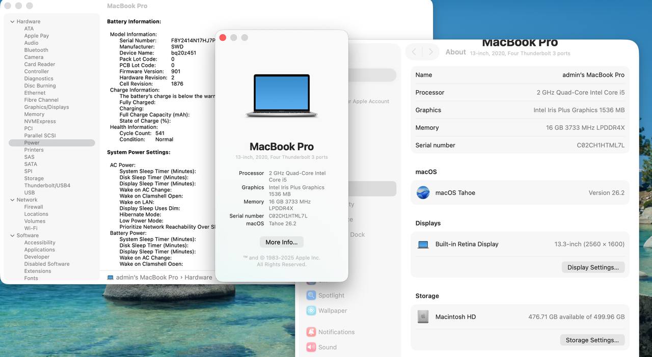652x357 pixels.
Task: Open Wallpaper settings via its sidebar icon
Action: tap(311, 311)
